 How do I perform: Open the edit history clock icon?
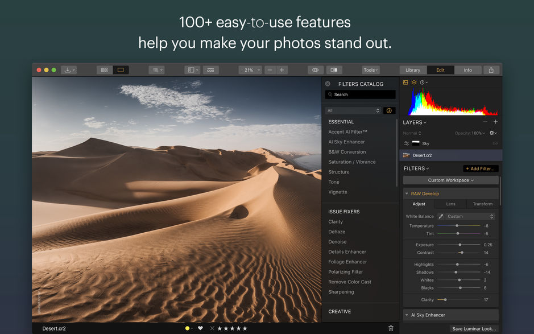(x=422, y=82)
